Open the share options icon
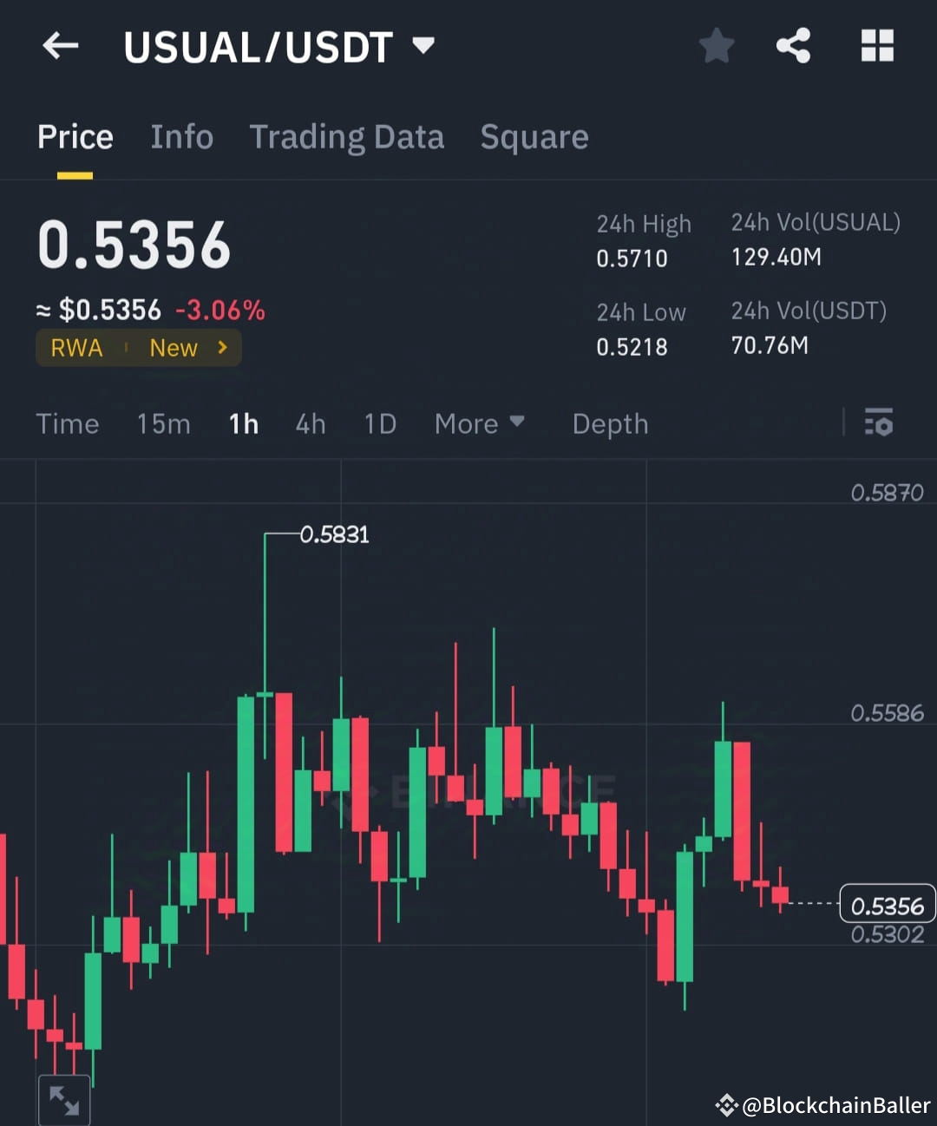This screenshot has height=1126, width=937. pyautogui.click(x=794, y=47)
